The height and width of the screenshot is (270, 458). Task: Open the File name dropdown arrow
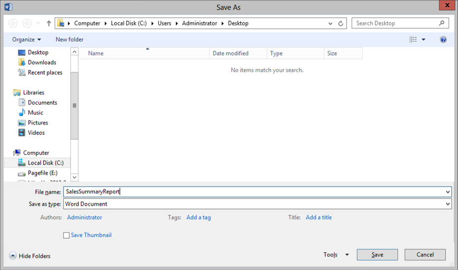448,192
